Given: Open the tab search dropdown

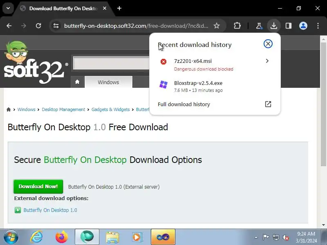Looking at the screenshot, I should (x=8, y=8).
